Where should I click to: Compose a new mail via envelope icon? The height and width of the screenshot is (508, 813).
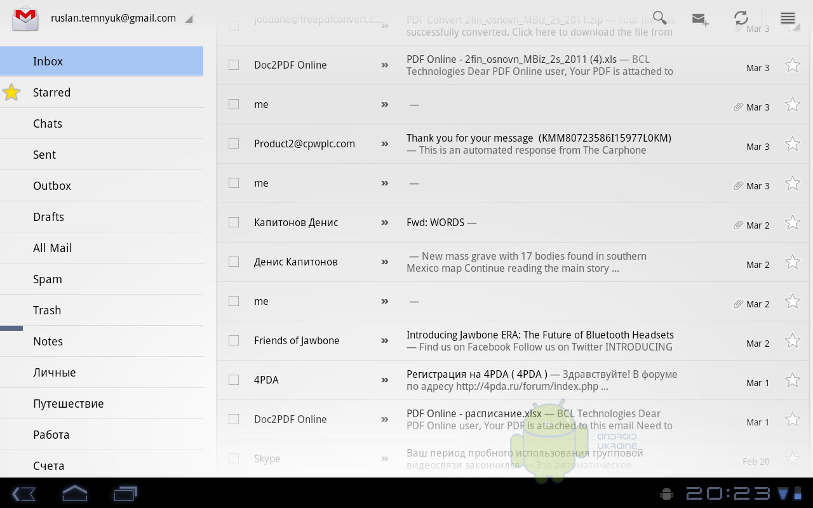pos(701,19)
